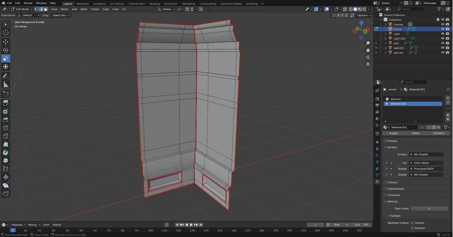Image resolution: width=453 pixels, height=237 pixels.
Task: Select the Smooth tool
Action: (6, 161)
